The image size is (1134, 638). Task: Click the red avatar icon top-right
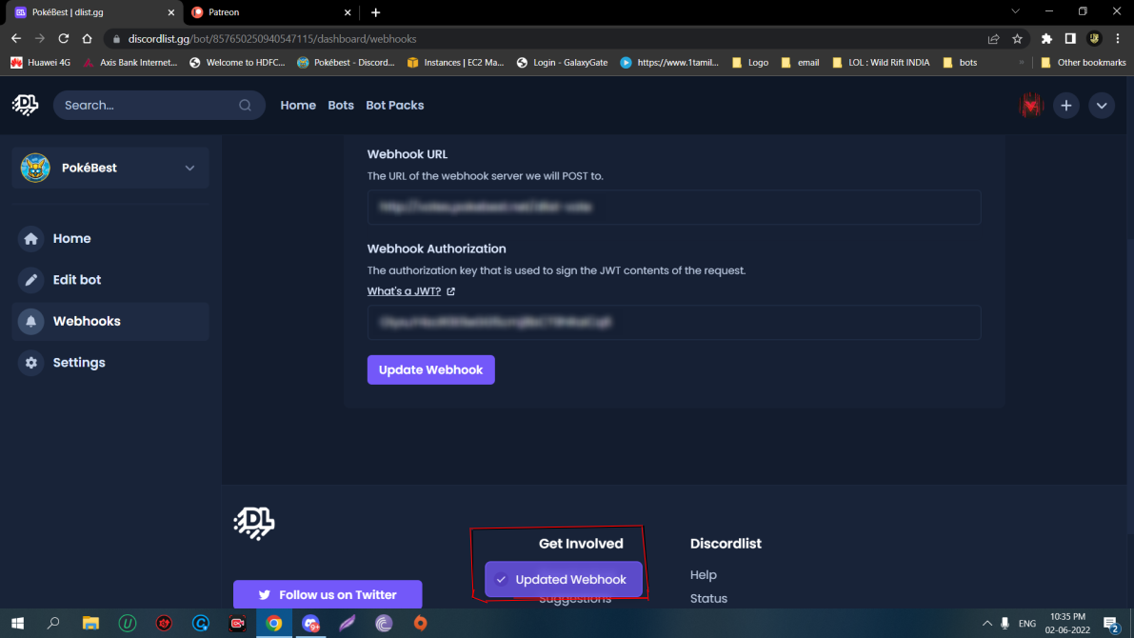(1031, 105)
